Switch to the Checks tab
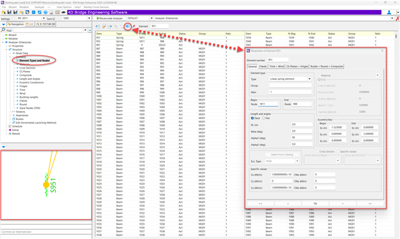Image resolution: width=400 pixels, height=239 pixels. tap(262, 66)
